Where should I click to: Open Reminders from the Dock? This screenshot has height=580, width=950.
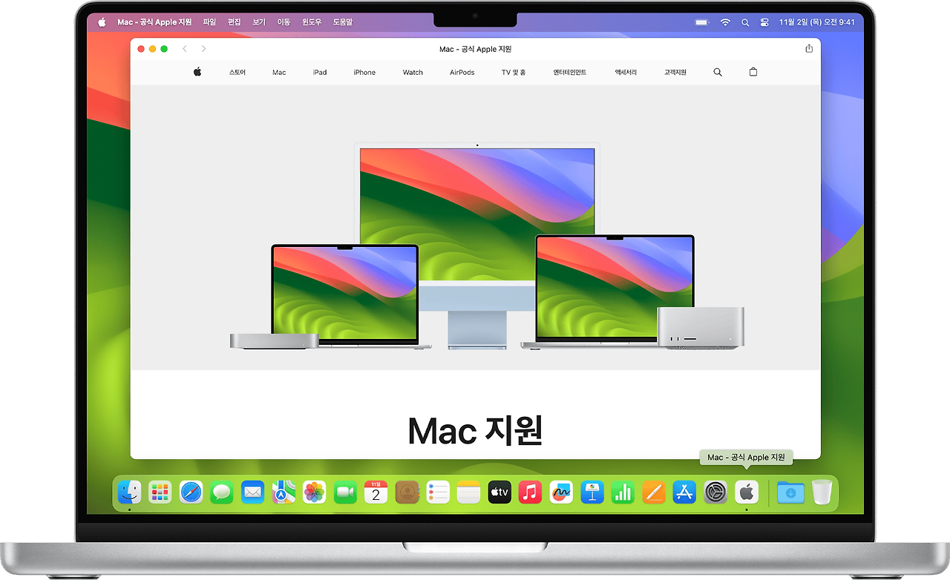[438, 492]
